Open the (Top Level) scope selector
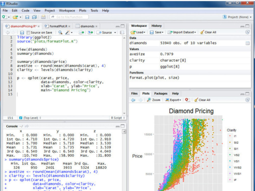This screenshot has height=191, width=255. [x=31, y=118]
